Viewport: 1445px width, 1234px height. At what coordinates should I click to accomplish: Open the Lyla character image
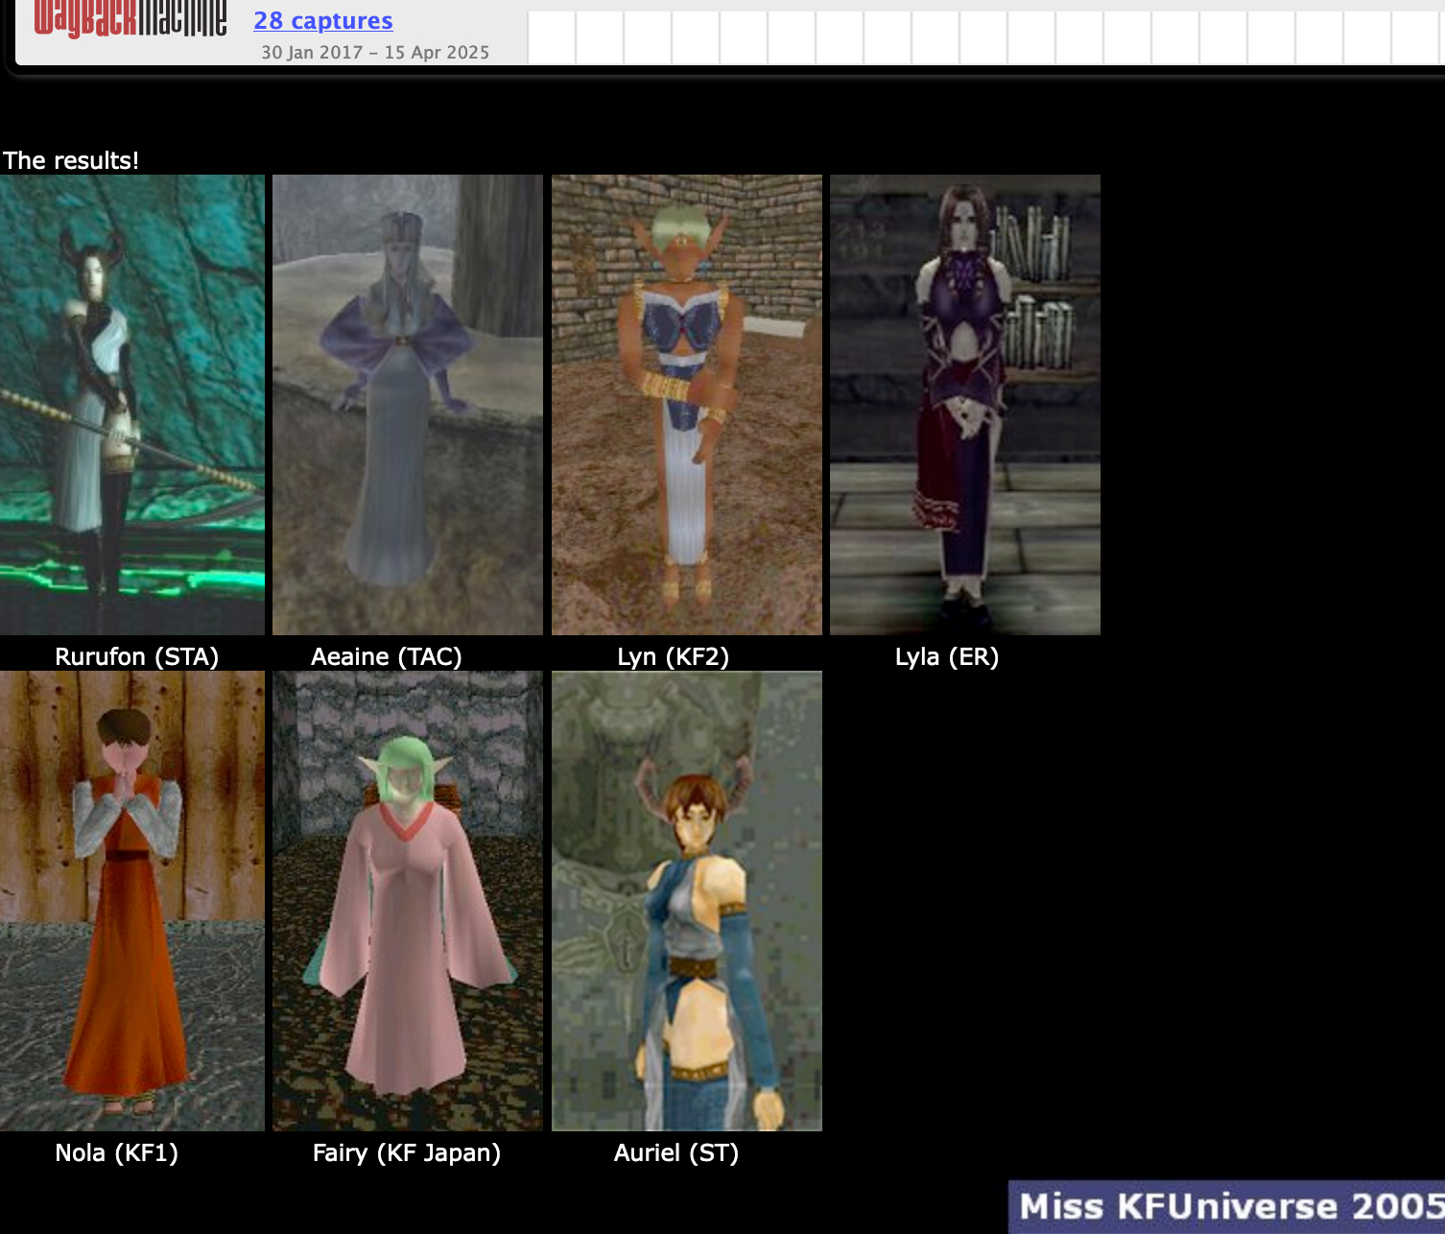point(965,404)
